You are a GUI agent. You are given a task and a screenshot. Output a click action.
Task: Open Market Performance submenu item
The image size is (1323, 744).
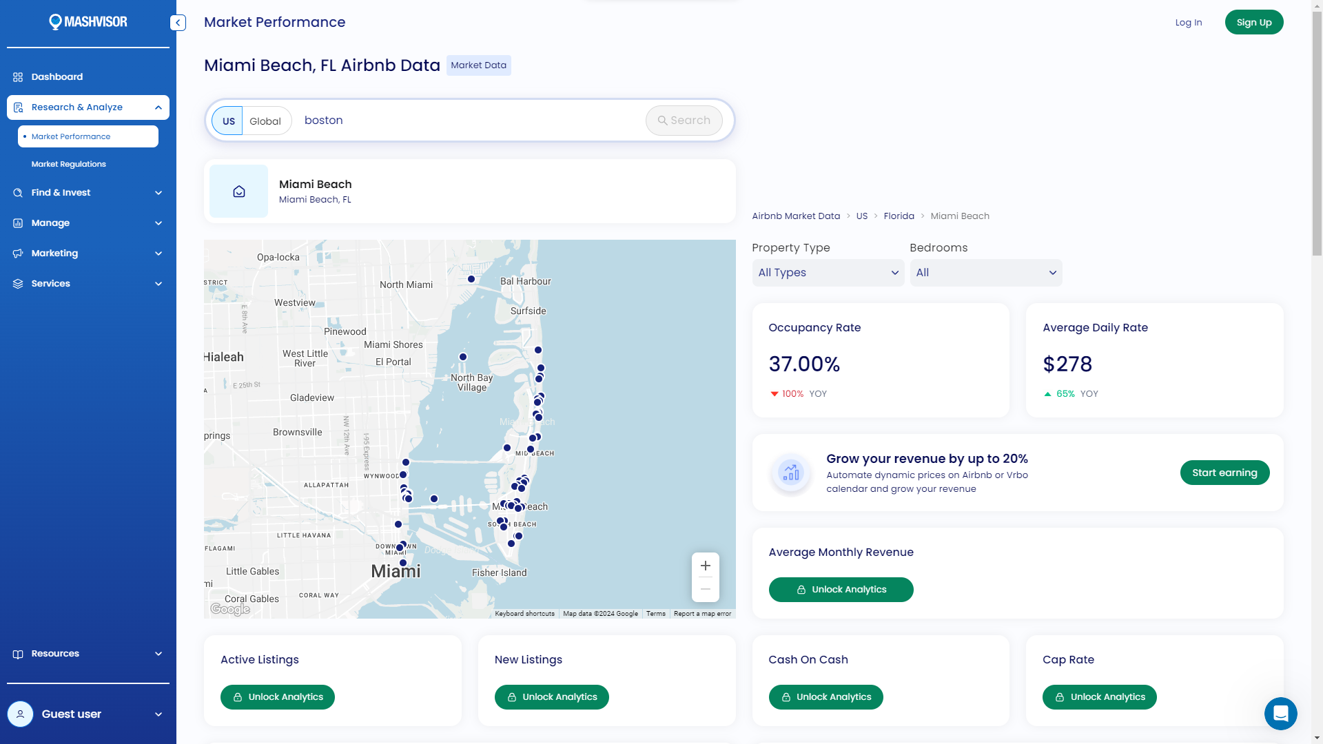click(88, 136)
